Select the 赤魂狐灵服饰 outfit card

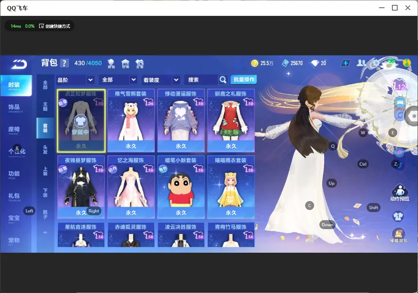click(x=131, y=235)
